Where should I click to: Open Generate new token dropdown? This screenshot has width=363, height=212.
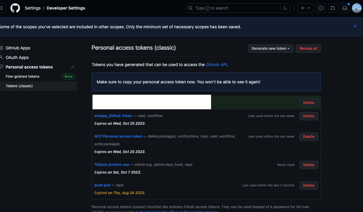click(x=270, y=49)
